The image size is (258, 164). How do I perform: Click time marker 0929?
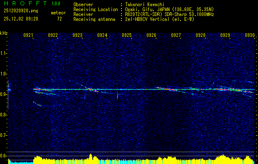click(225, 35)
